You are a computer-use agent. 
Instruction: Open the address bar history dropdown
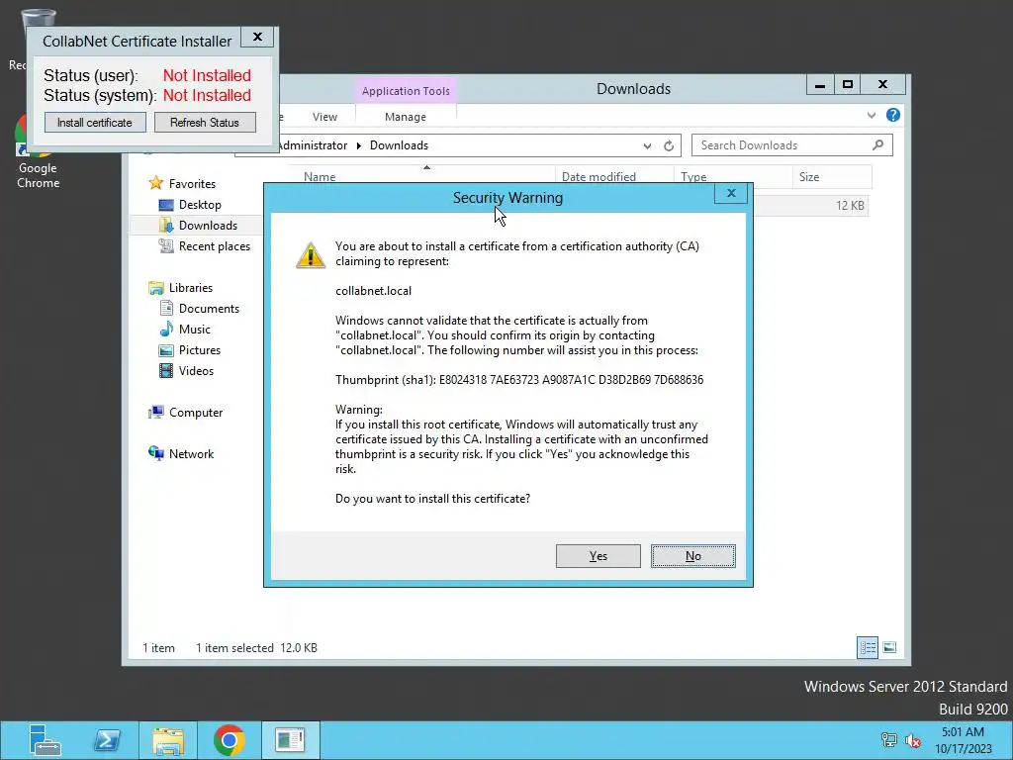click(x=647, y=146)
